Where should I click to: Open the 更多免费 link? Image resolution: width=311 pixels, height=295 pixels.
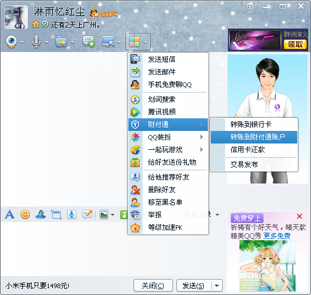[x=277, y=236]
